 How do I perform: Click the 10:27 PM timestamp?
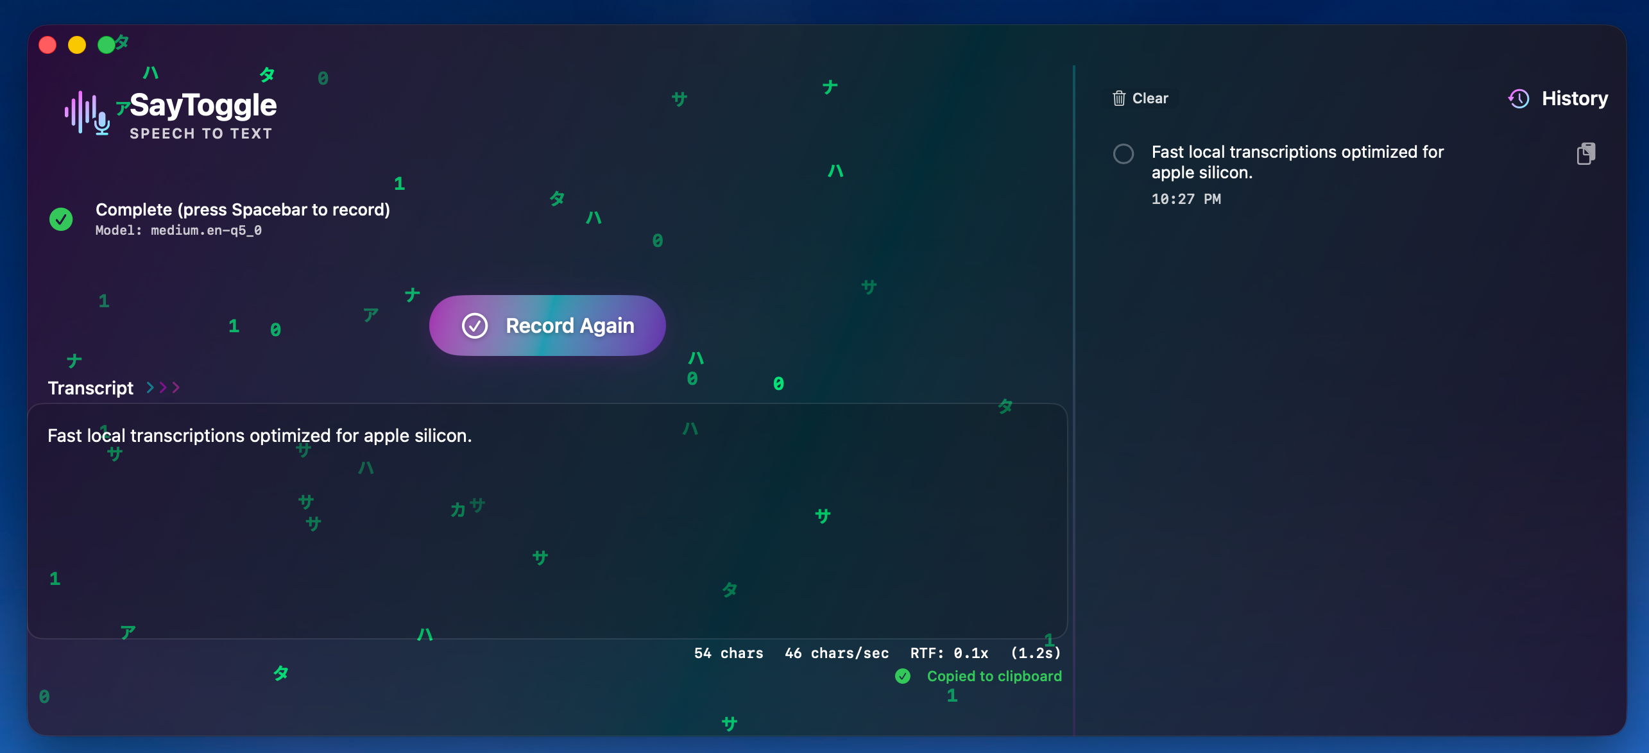(1186, 199)
